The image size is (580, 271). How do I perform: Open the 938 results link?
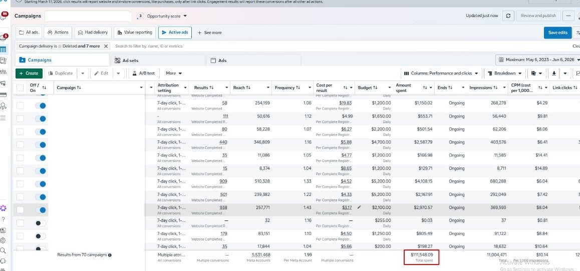pos(223,207)
